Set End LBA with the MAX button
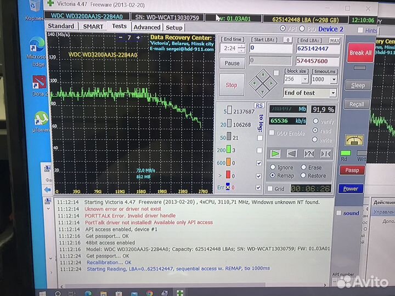This screenshot has height=296, width=395. point(335,41)
